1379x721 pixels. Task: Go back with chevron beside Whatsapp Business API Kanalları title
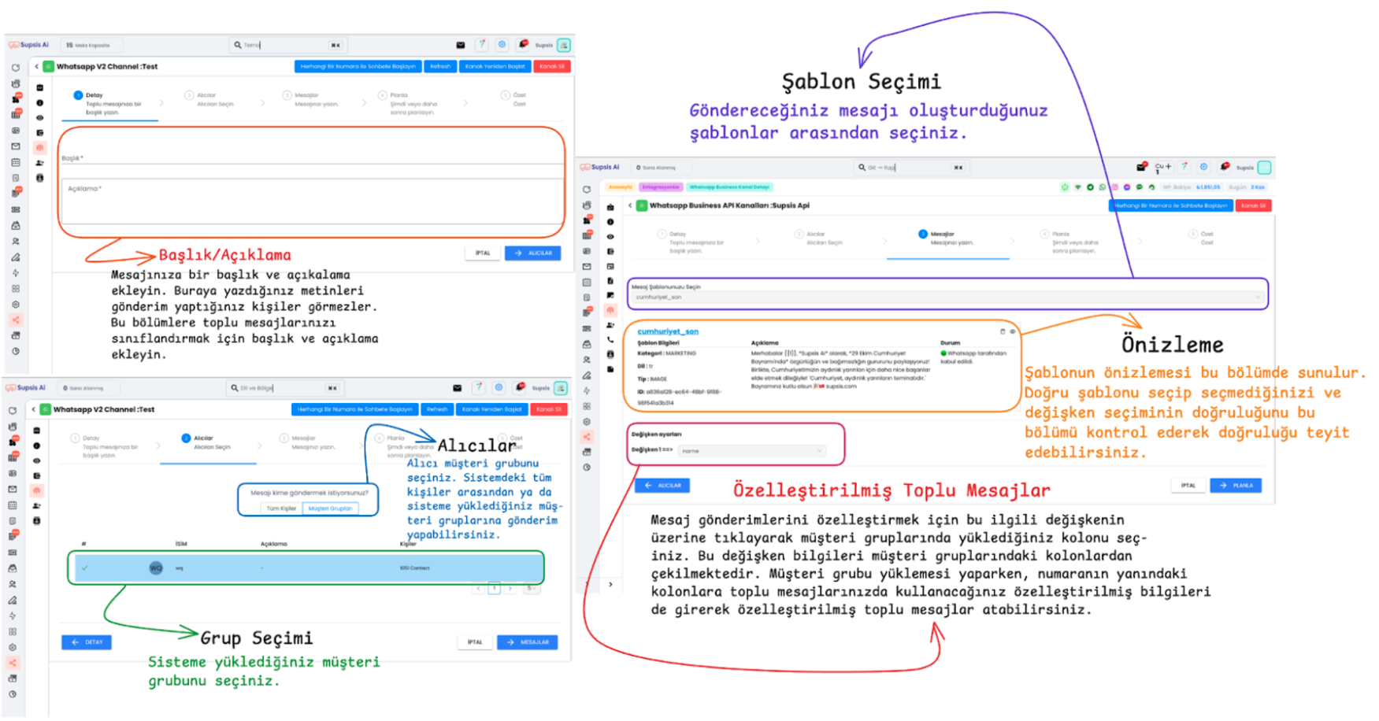coord(630,205)
